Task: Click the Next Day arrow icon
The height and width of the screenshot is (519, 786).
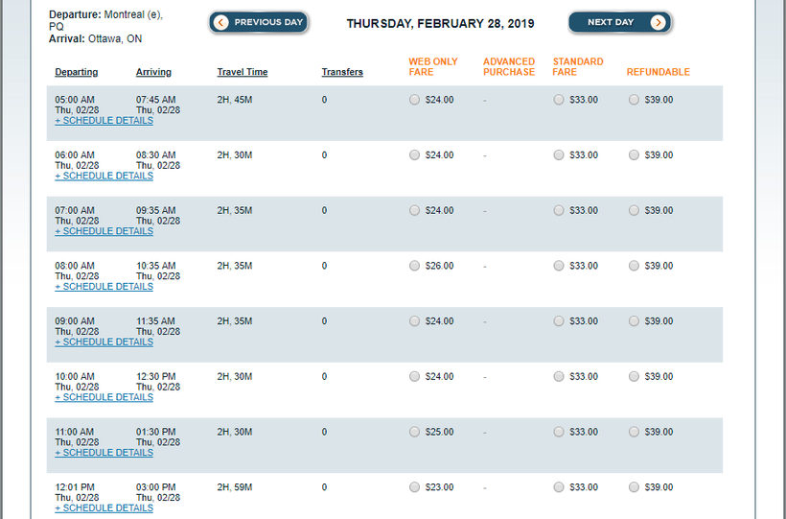Action: (x=658, y=22)
